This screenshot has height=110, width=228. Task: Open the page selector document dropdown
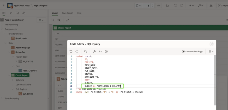138,6
